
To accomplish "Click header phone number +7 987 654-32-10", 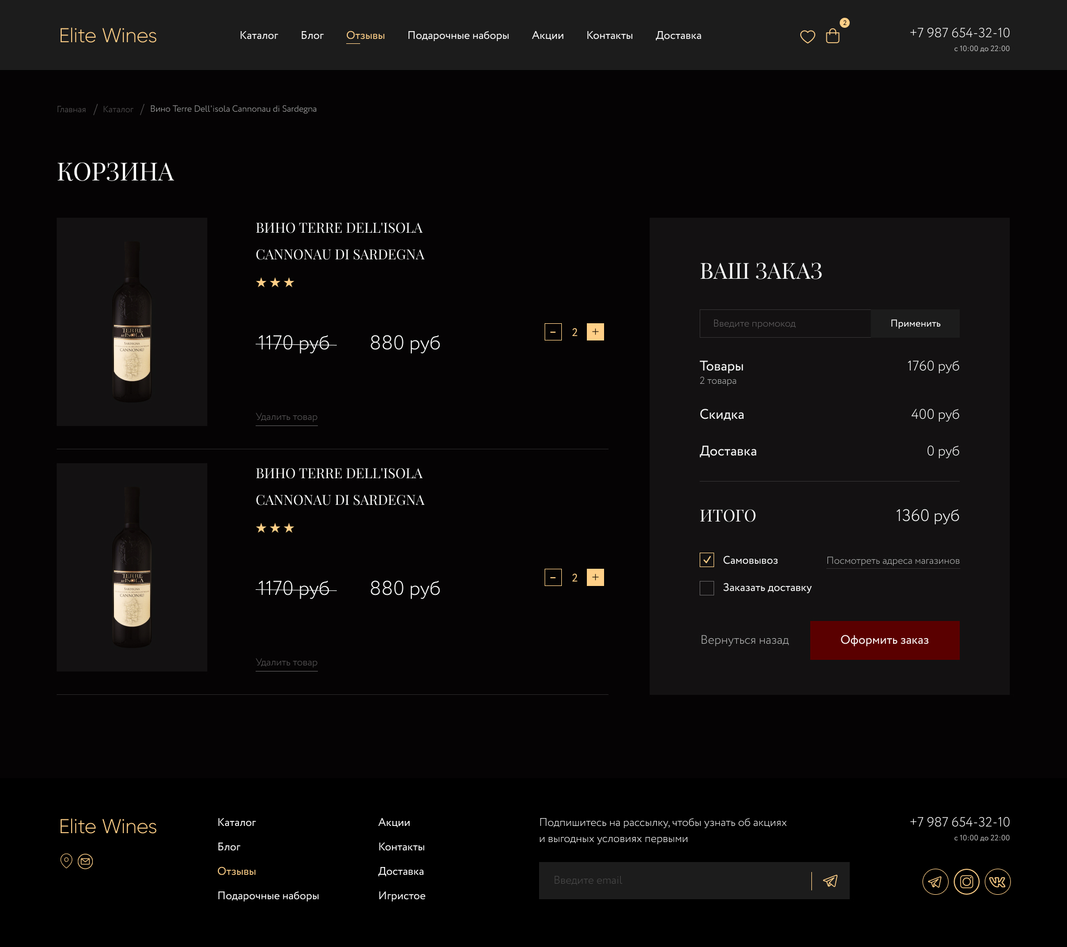I will (x=960, y=33).
